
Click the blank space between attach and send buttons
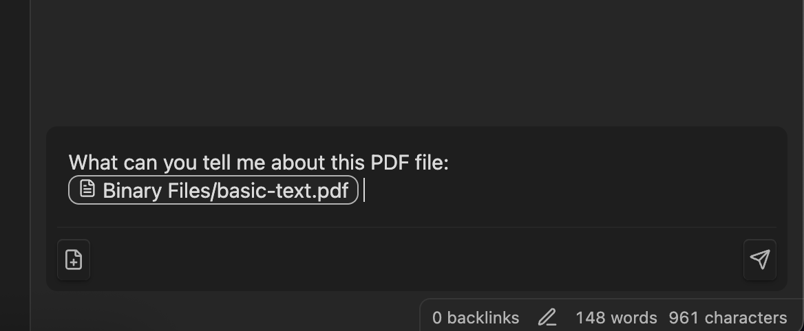coord(413,260)
